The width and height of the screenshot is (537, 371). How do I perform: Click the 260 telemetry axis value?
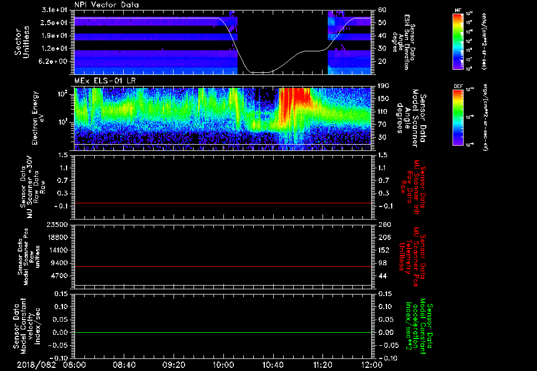(385, 225)
